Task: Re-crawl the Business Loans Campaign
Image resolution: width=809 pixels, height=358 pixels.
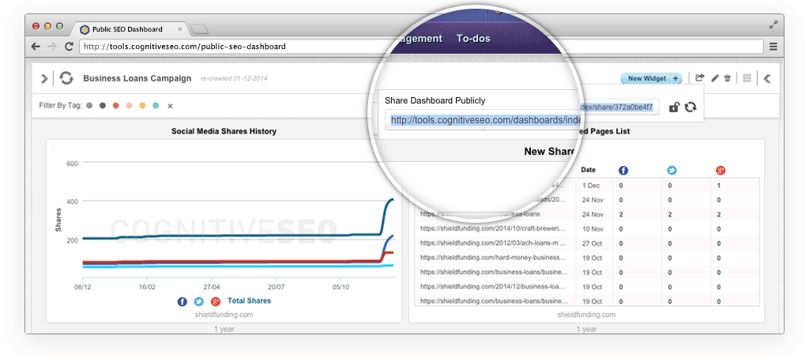Action: pyautogui.click(x=66, y=78)
